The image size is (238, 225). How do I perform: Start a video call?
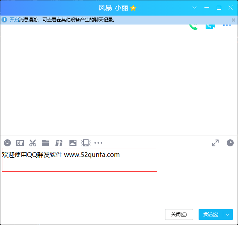[210, 26]
